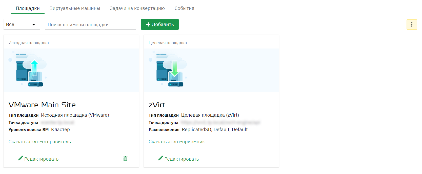
Task: Expand the 'Все' filter dropdown
Action: 22,24
